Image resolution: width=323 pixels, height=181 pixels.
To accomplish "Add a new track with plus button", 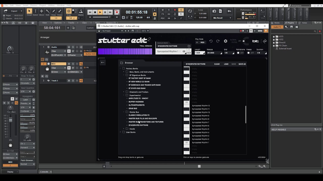I will point(68,28).
